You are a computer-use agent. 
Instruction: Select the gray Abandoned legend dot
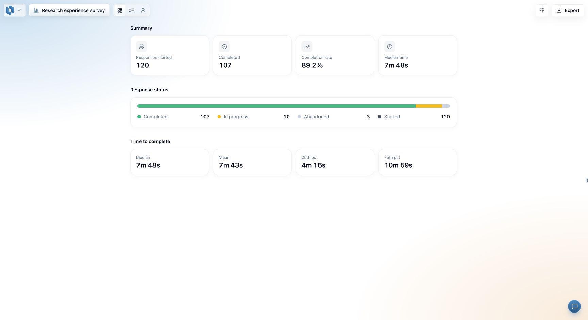coord(299,117)
